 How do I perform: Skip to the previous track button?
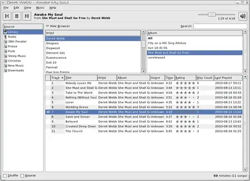click(x=7, y=16)
